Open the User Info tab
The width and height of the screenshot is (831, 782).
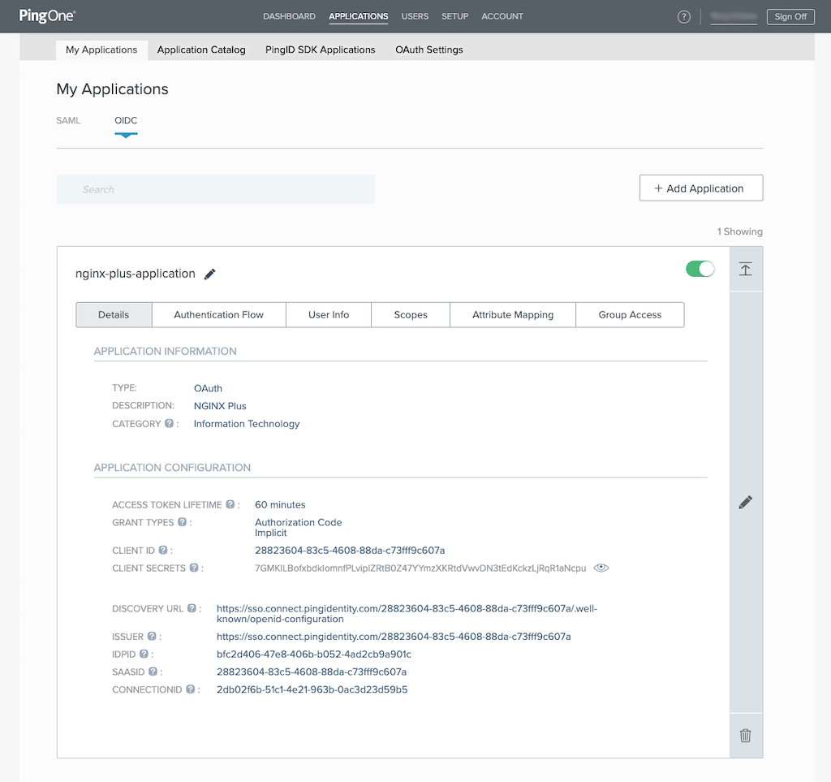(329, 315)
